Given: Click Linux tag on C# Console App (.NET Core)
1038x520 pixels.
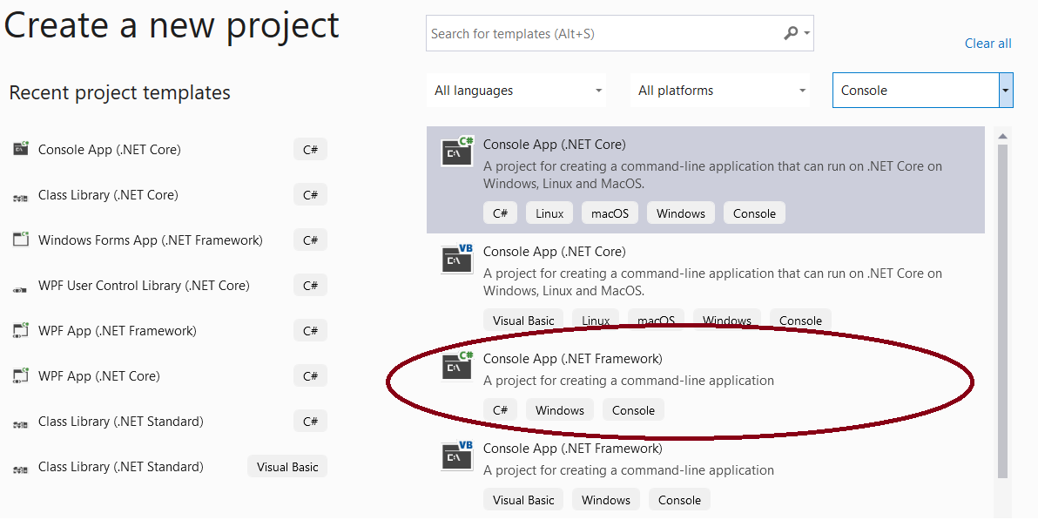Looking at the screenshot, I should click(x=549, y=213).
